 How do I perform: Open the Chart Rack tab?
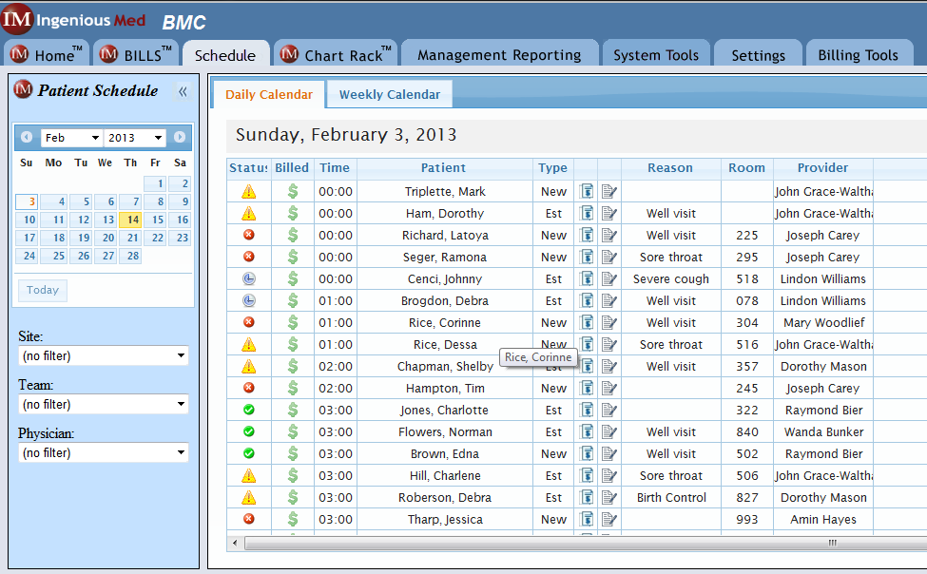336,54
